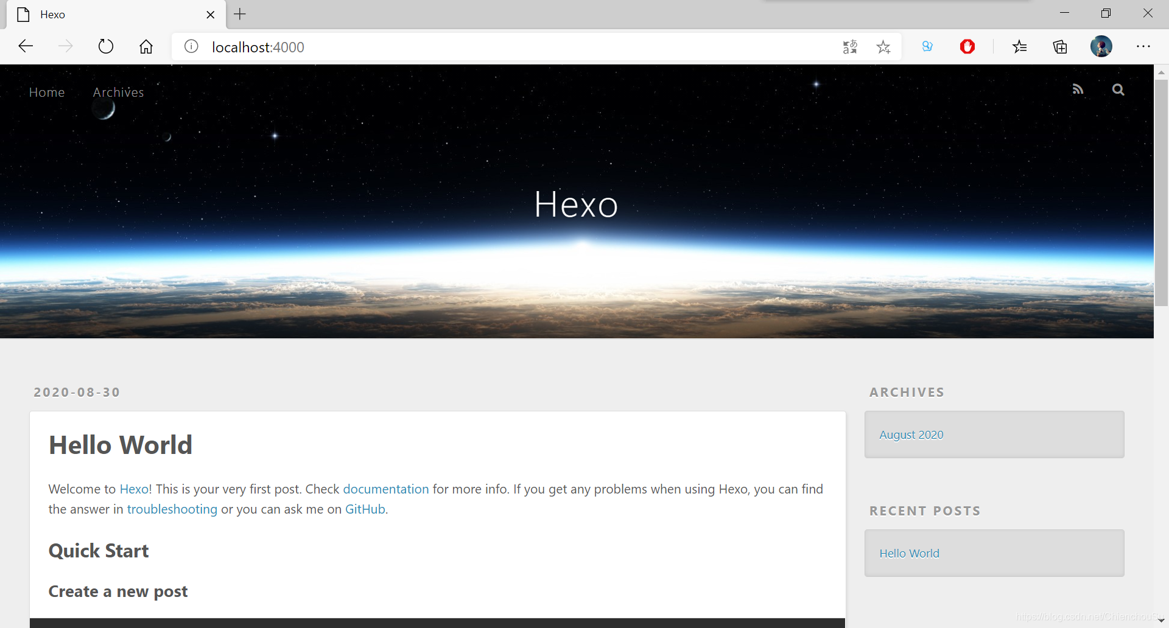
Task: Go back to the previous page
Action: point(26,46)
